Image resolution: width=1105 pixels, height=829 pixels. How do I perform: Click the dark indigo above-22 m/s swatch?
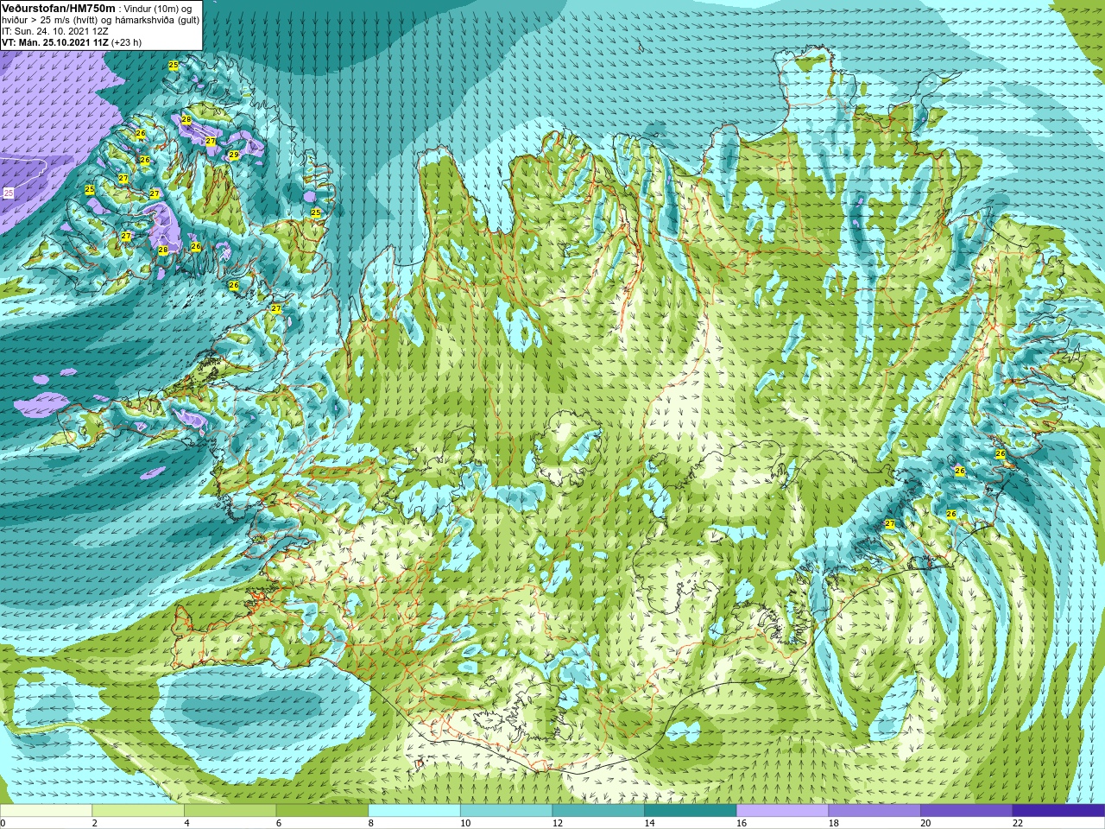click(x=1058, y=811)
